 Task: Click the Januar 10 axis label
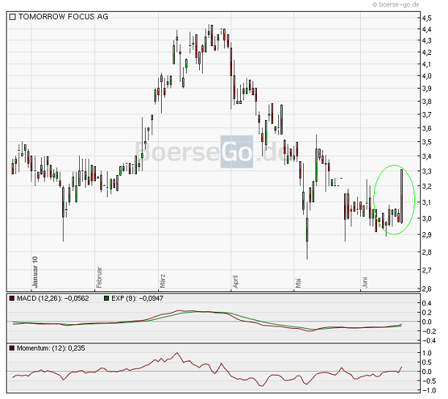[x=35, y=272]
